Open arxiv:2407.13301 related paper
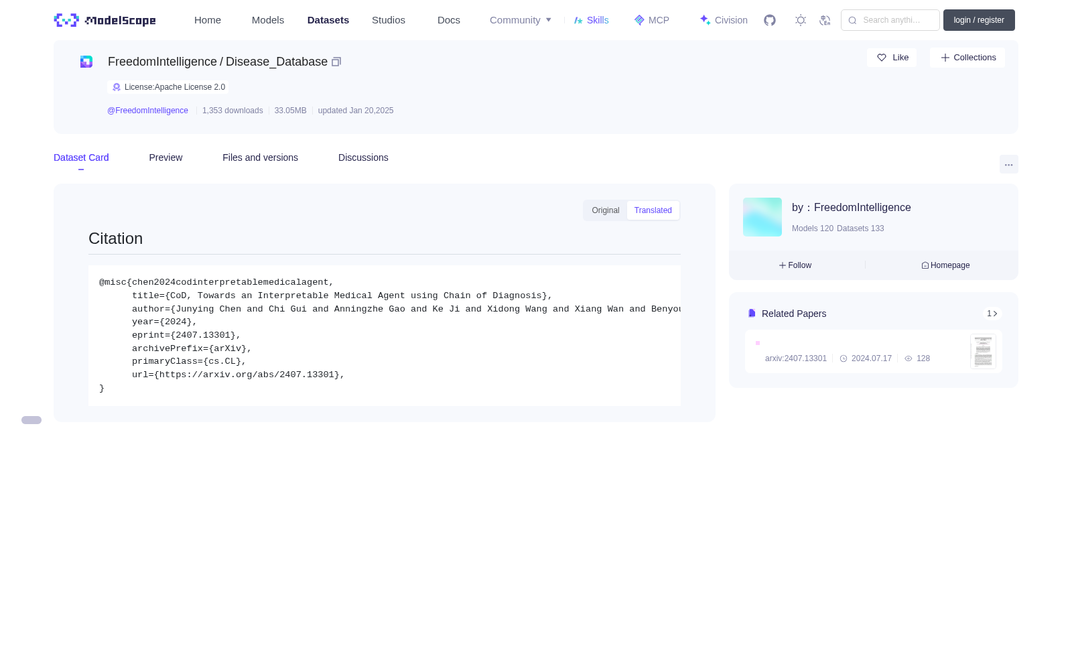The width and height of the screenshot is (1072, 670). [796, 358]
